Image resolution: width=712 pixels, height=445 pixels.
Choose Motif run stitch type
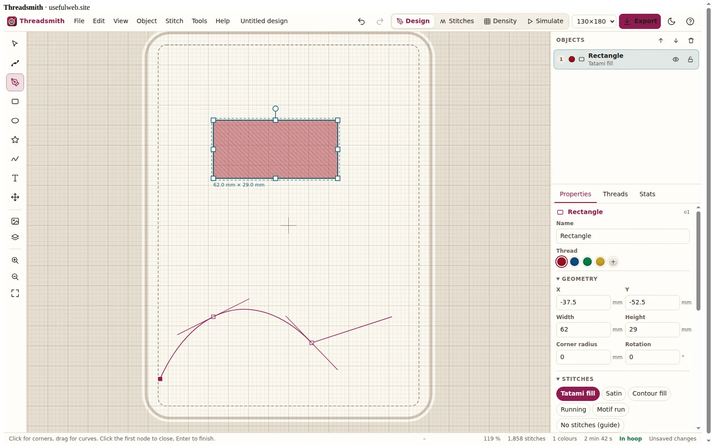611,409
